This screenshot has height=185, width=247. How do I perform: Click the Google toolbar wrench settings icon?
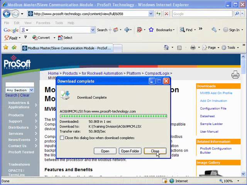pos(214,30)
